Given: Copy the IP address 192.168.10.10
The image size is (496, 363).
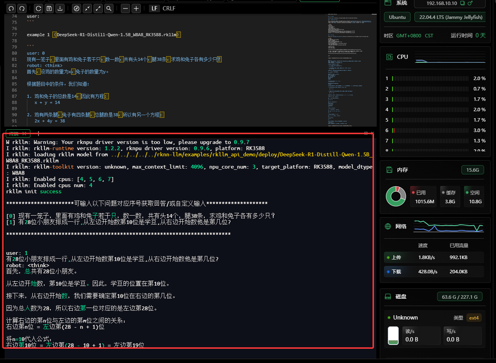Looking at the screenshot, I should [x=462, y=3].
